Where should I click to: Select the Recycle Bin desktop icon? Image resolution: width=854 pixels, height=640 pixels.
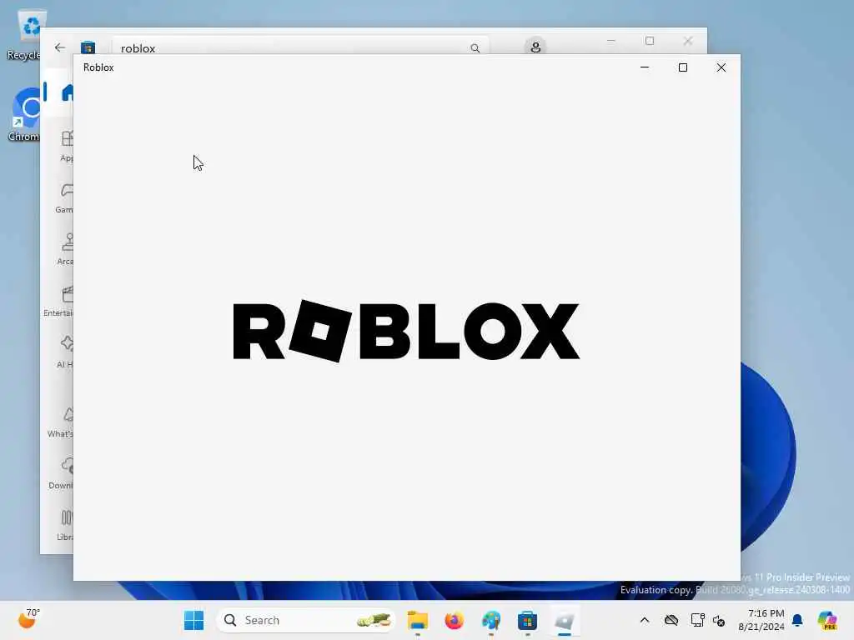coord(24,35)
